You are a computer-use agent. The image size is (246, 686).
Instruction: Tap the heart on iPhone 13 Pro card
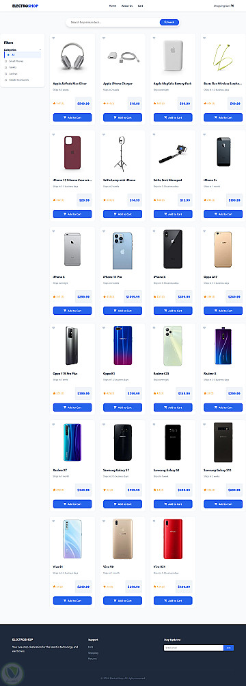pos(104,231)
